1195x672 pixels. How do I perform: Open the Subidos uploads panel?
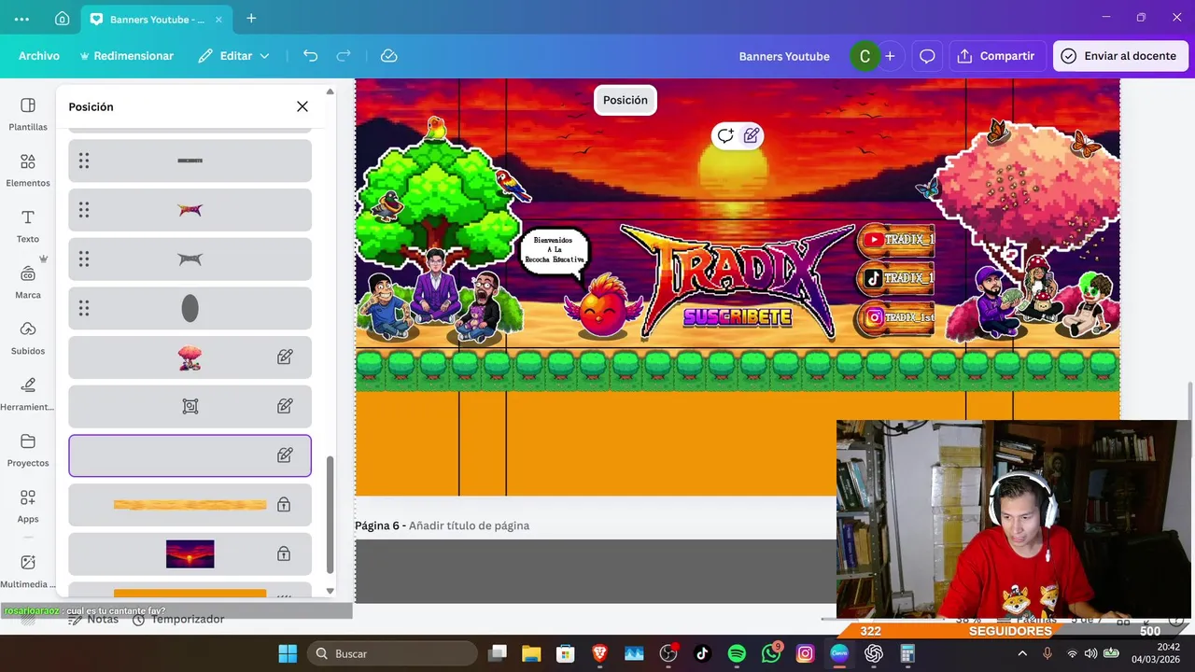coord(28,338)
